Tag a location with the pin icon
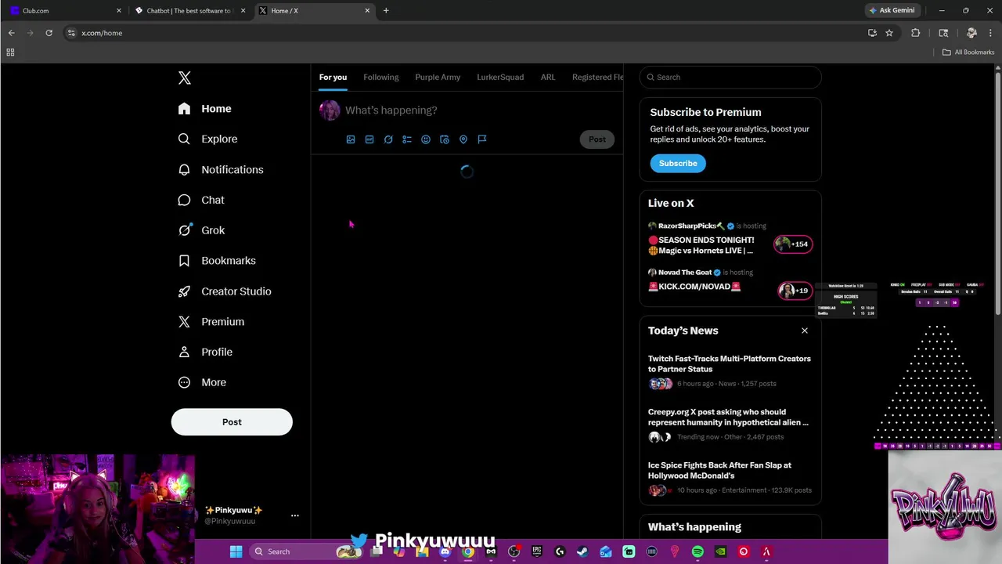Image resolution: width=1002 pixels, height=564 pixels. click(x=463, y=139)
